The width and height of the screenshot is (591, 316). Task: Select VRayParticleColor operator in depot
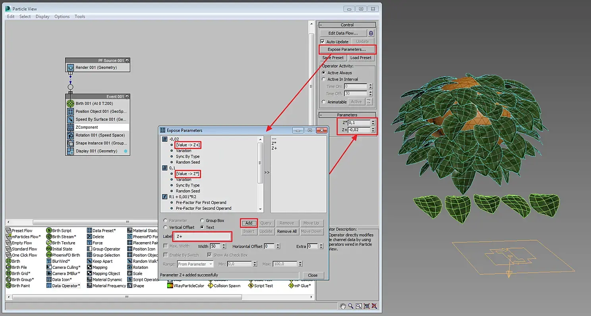[x=185, y=286]
